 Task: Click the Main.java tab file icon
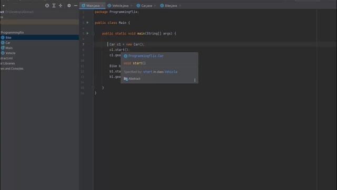point(83,6)
